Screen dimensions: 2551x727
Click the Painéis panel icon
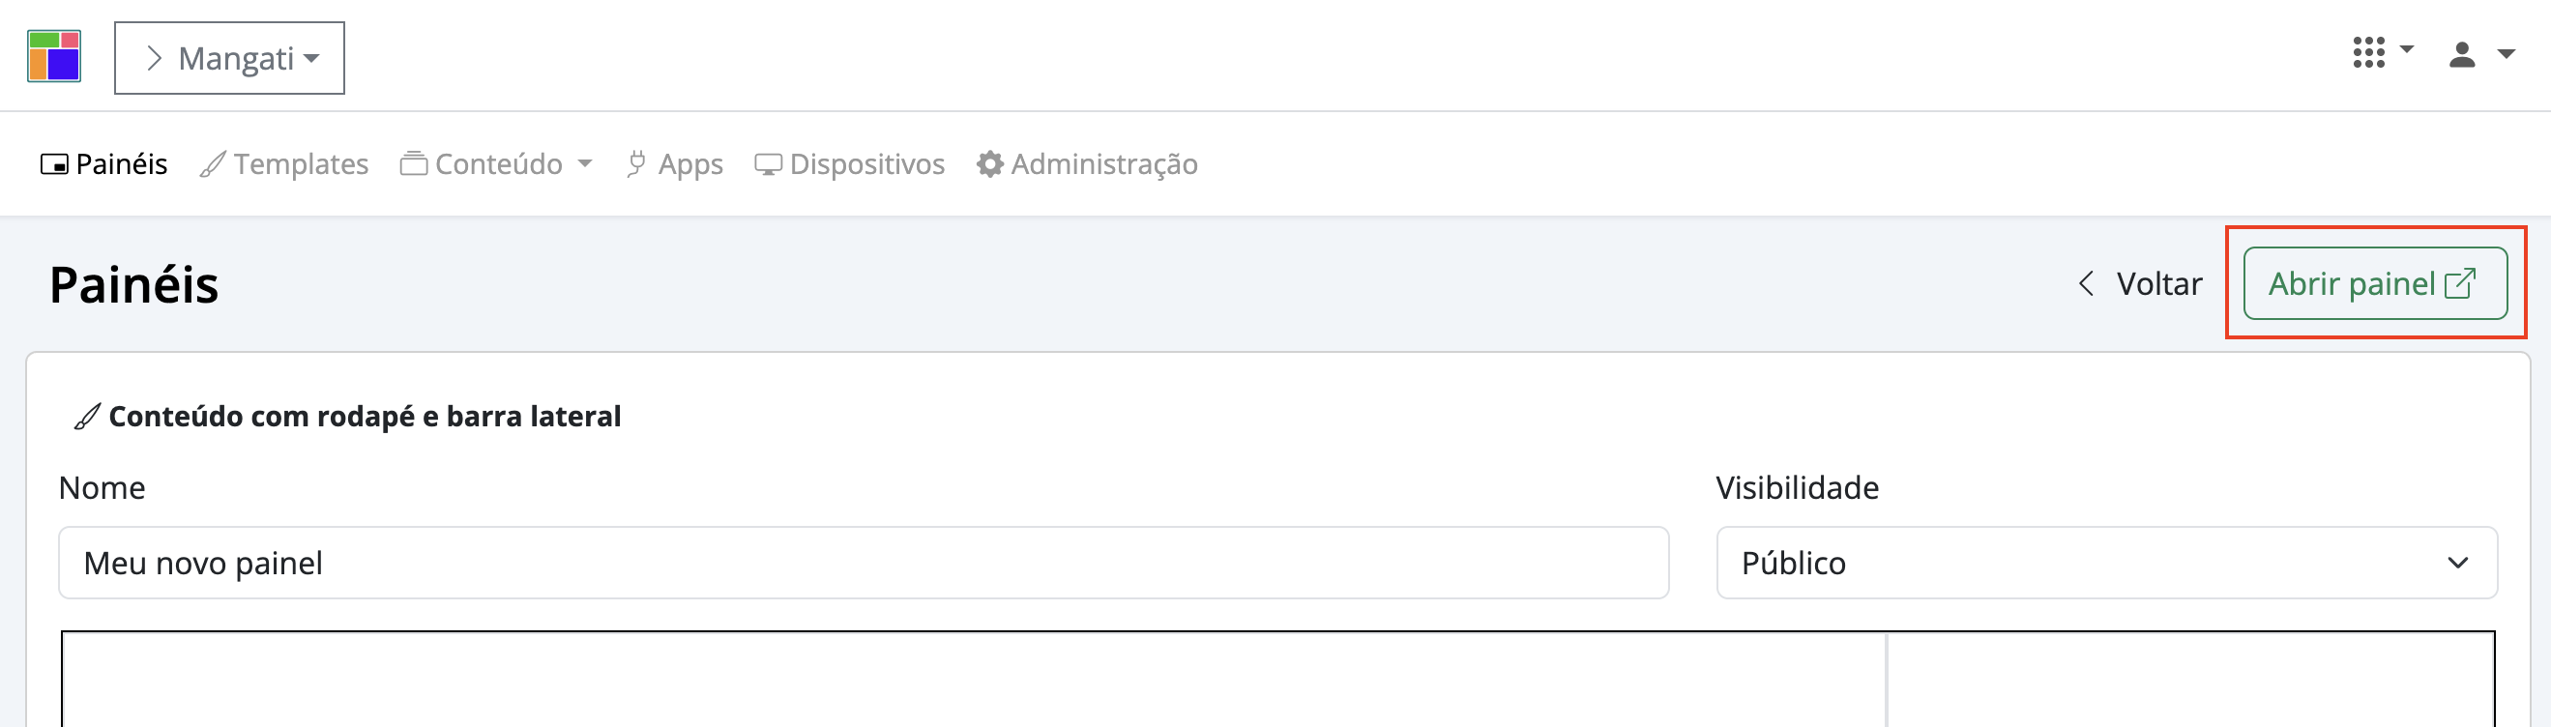point(54,164)
